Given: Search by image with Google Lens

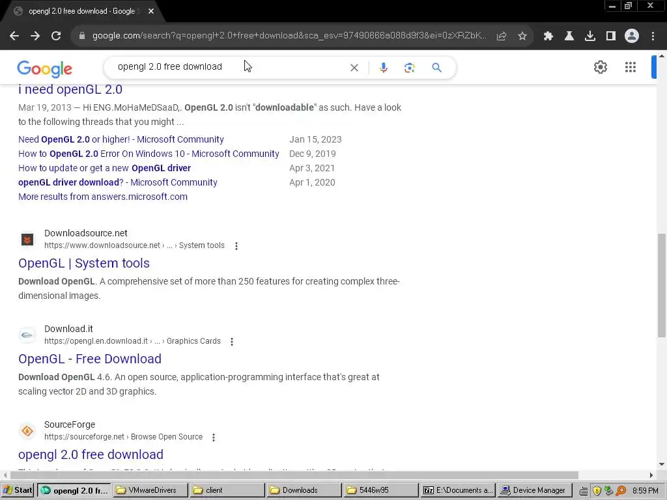Looking at the screenshot, I should click(409, 68).
